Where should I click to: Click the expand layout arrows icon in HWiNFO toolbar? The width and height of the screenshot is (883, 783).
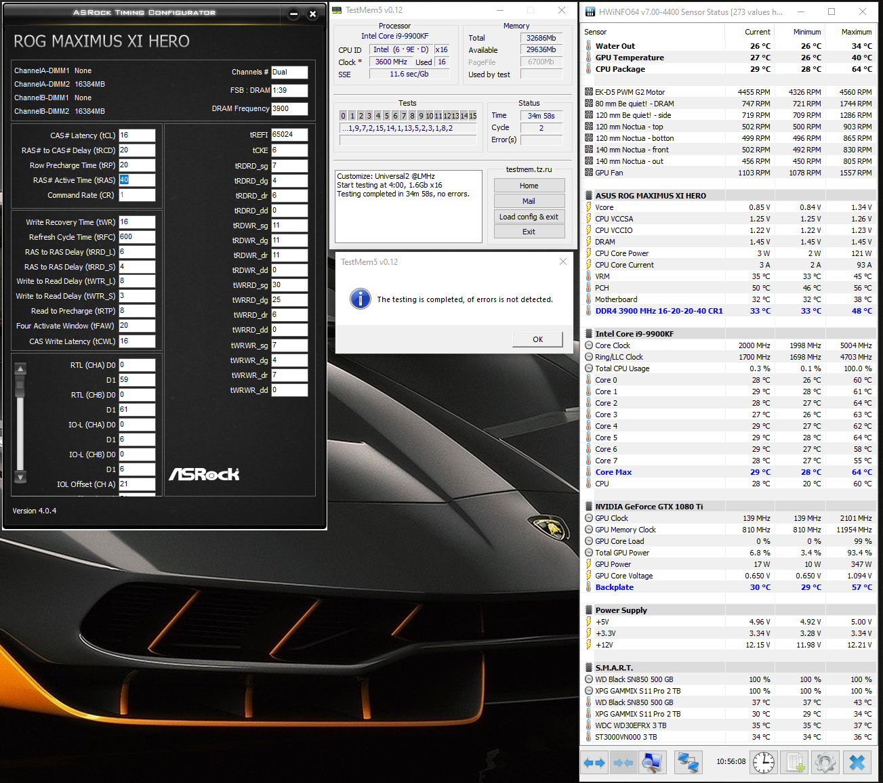pos(594,763)
